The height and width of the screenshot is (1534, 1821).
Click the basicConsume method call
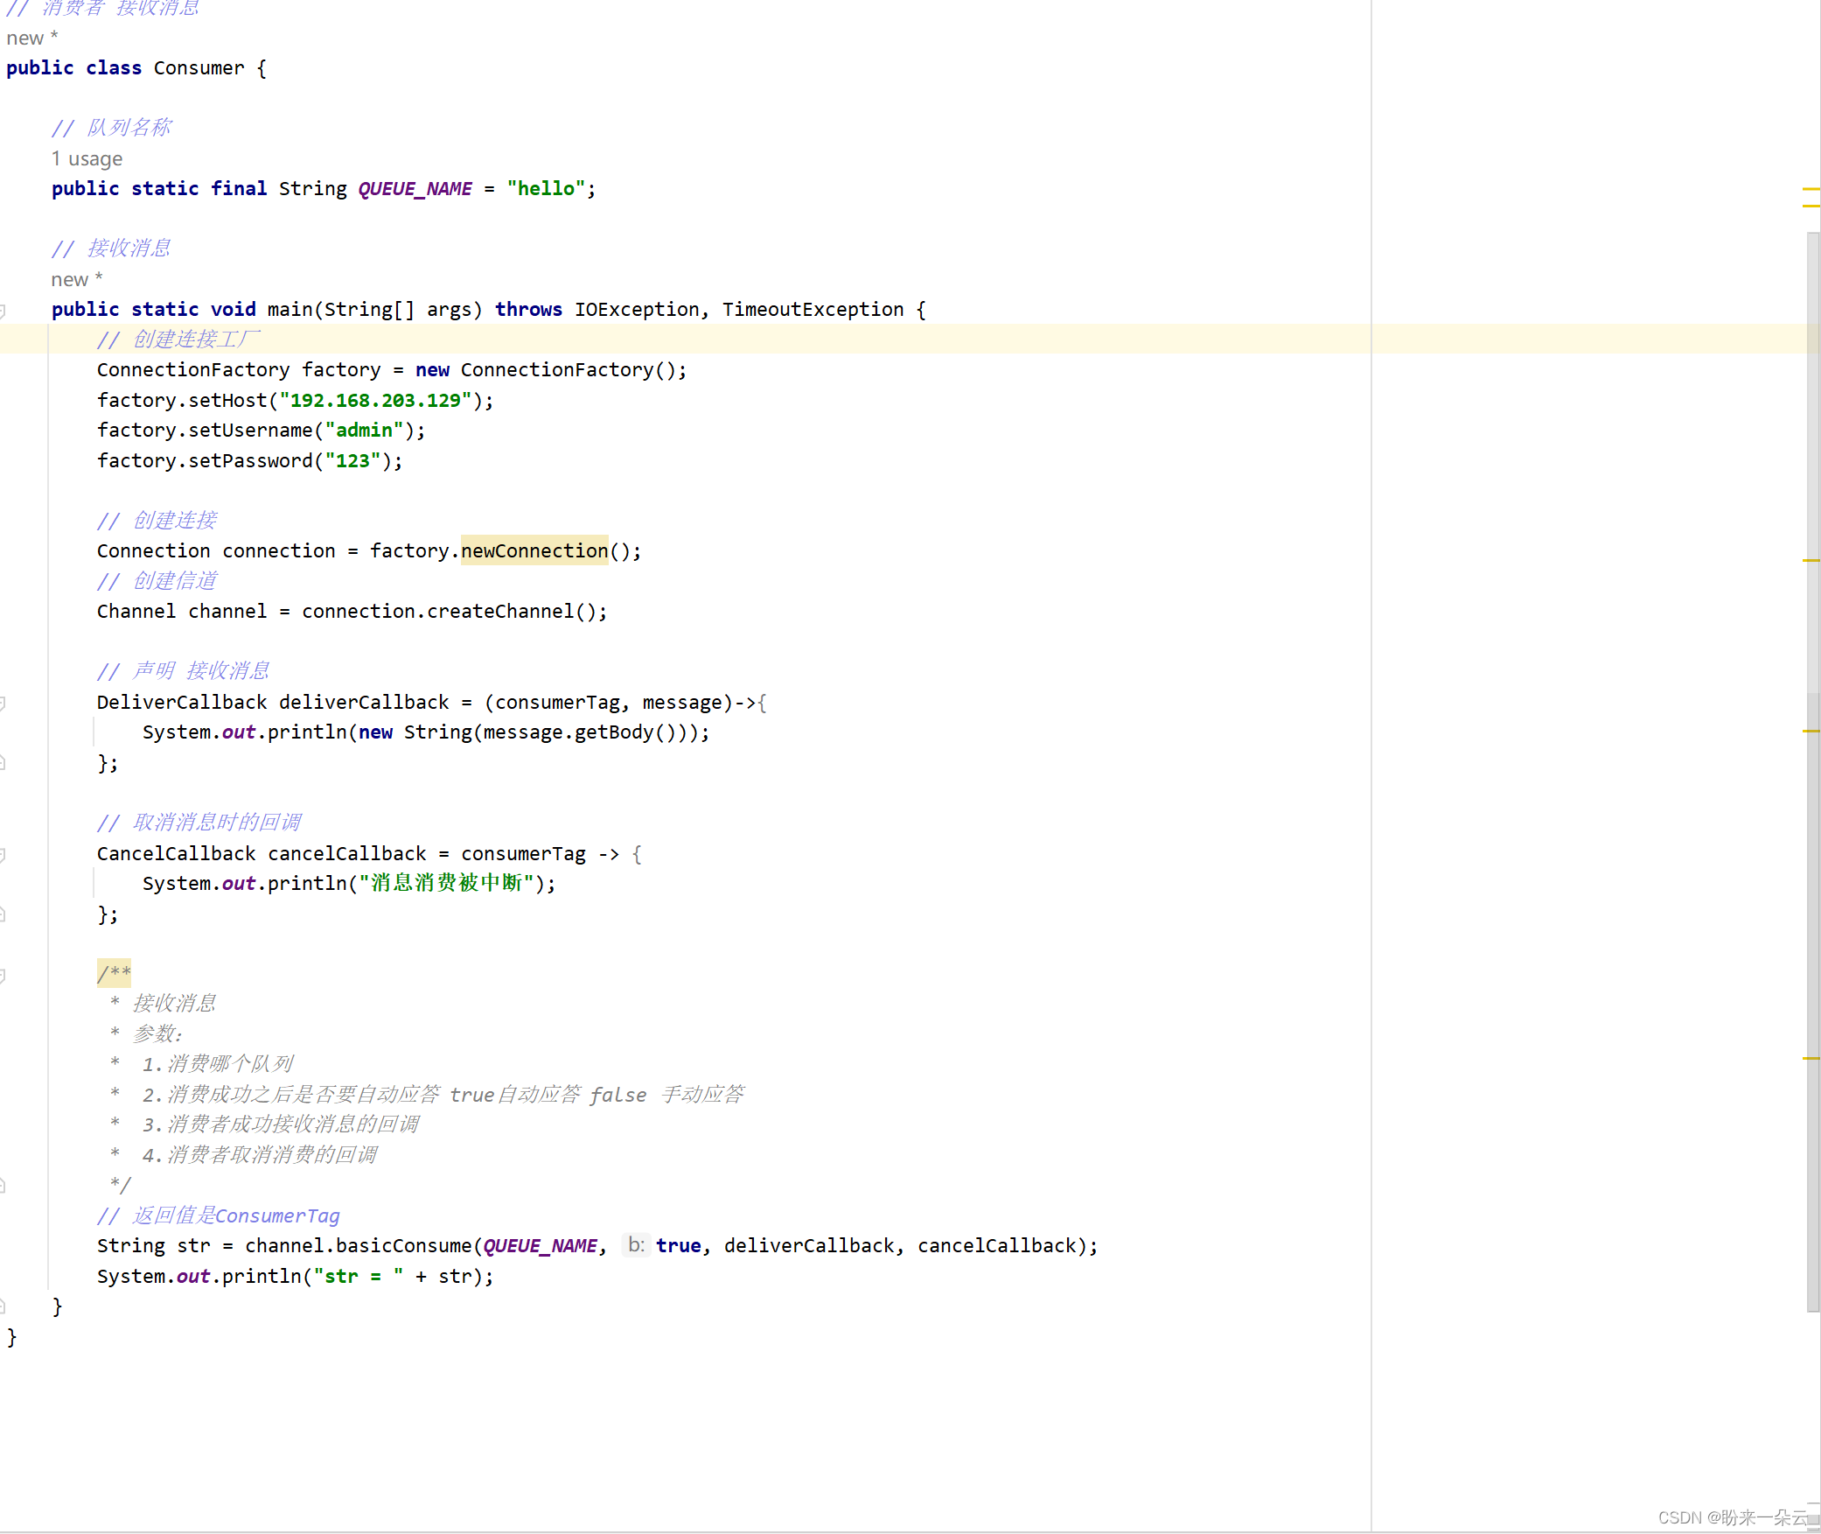pyautogui.click(x=403, y=1246)
